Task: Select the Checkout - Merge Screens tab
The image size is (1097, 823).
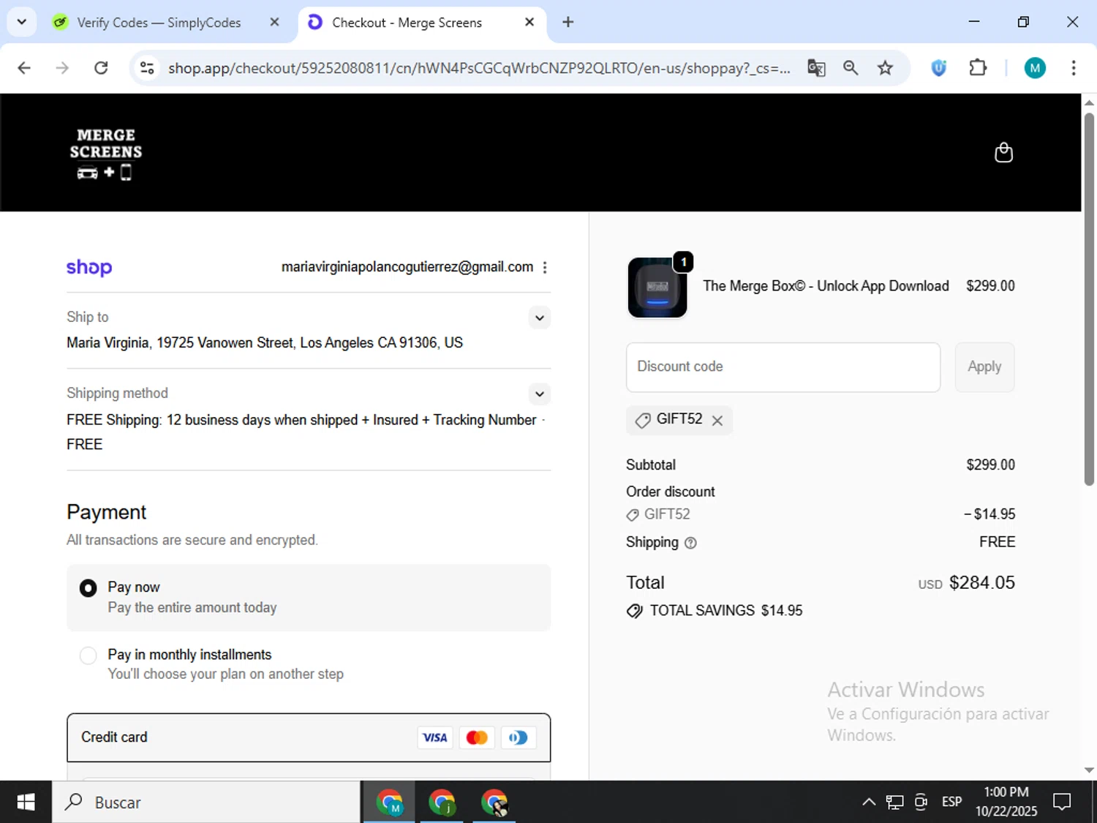Action: click(407, 23)
